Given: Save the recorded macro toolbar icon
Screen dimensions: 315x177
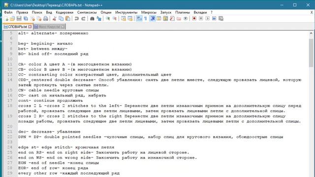Looking at the screenshot, I should tap(221, 19).
